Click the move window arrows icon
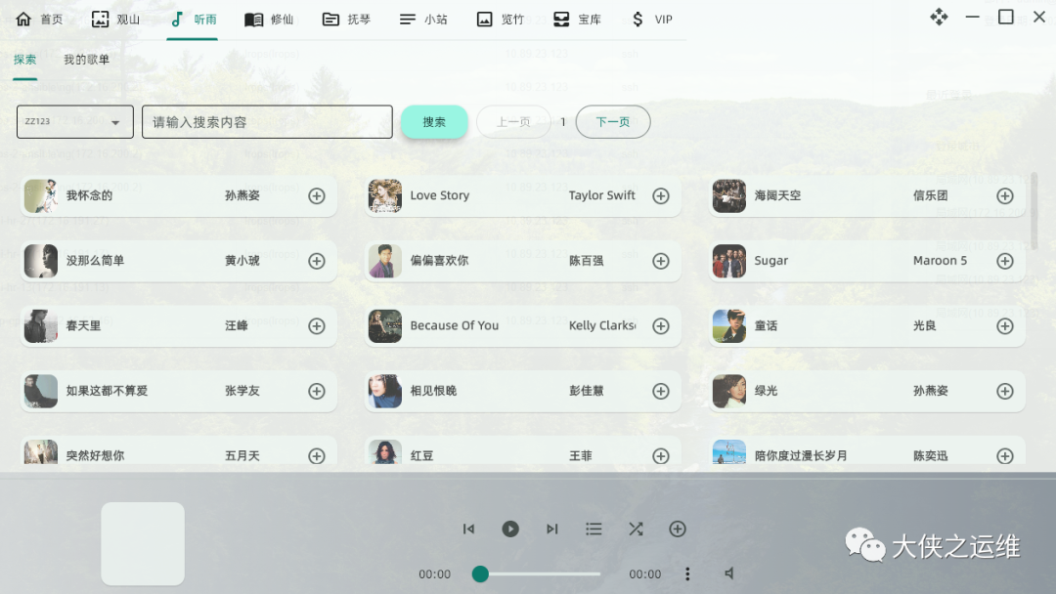This screenshot has height=594, width=1056. [939, 17]
